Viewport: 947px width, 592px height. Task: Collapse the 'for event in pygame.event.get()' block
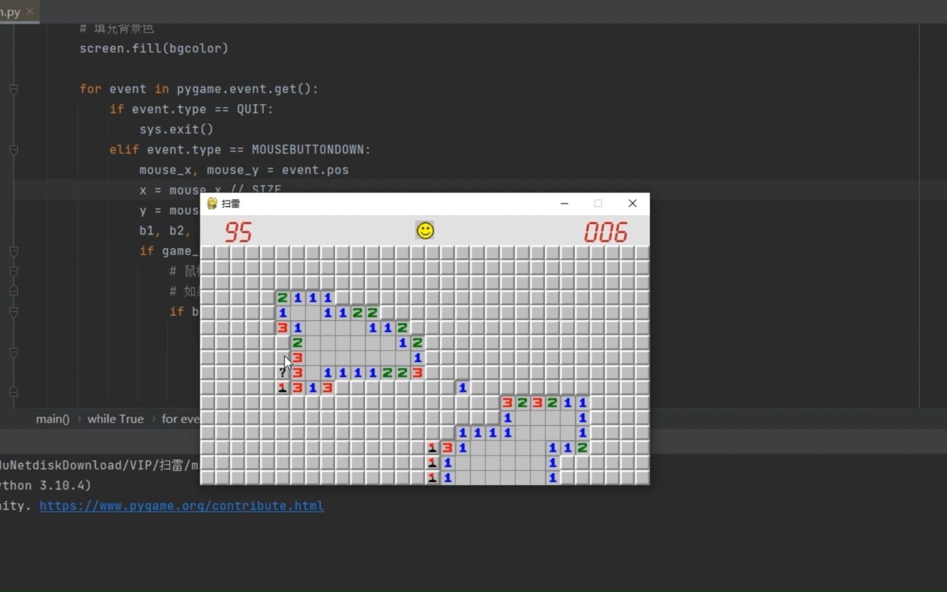[x=14, y=89]
